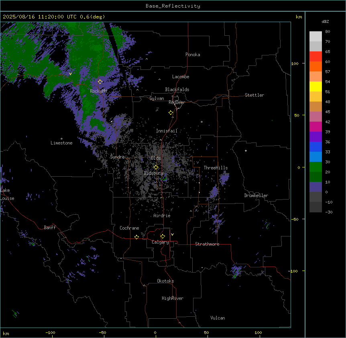Screen dimensions: 346x338
Task: Select the yellow diamond marker below Cochrane
Action: click(x=136, y=237)
